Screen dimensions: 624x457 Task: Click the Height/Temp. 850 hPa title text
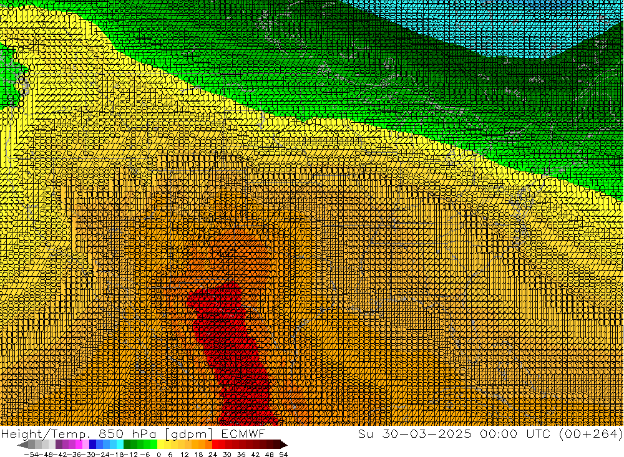point(79,434)
